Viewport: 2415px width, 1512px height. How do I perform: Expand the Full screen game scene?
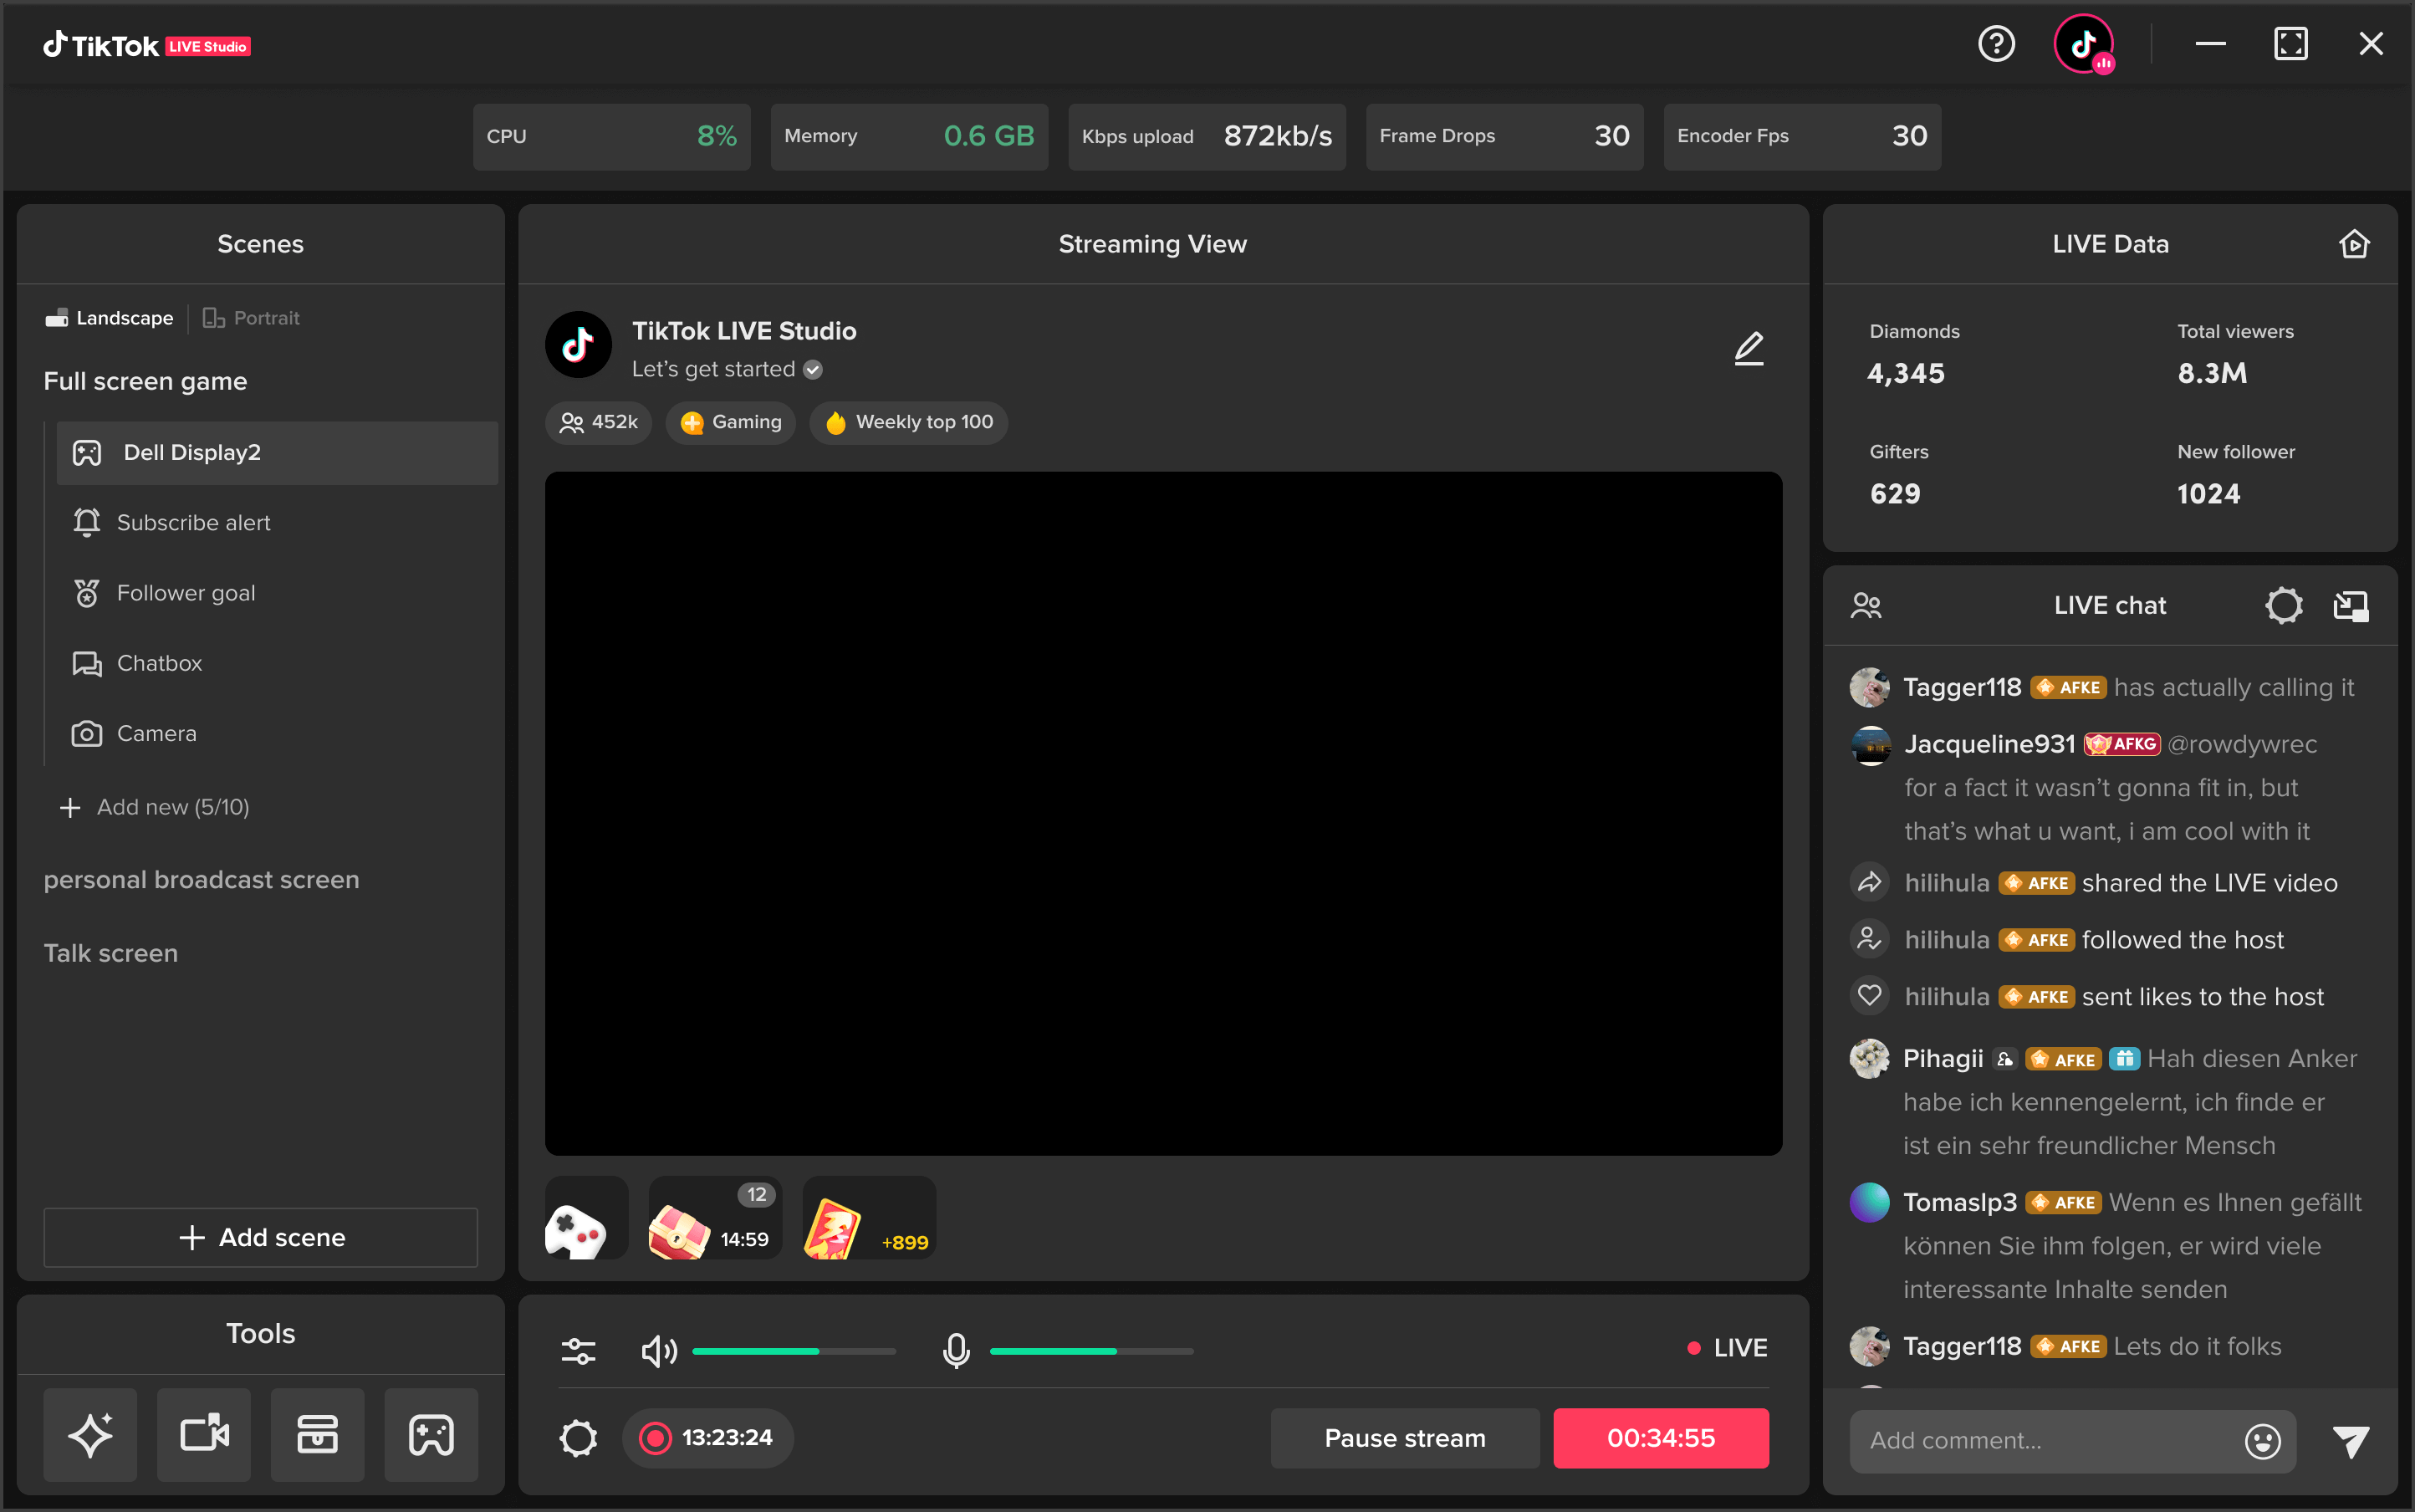[x=145, y=380]
